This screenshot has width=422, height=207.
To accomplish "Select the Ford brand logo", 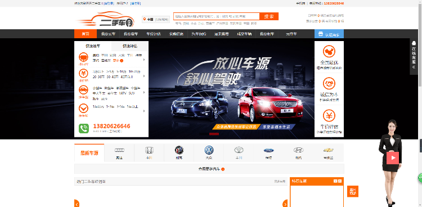I will point(268,150).
